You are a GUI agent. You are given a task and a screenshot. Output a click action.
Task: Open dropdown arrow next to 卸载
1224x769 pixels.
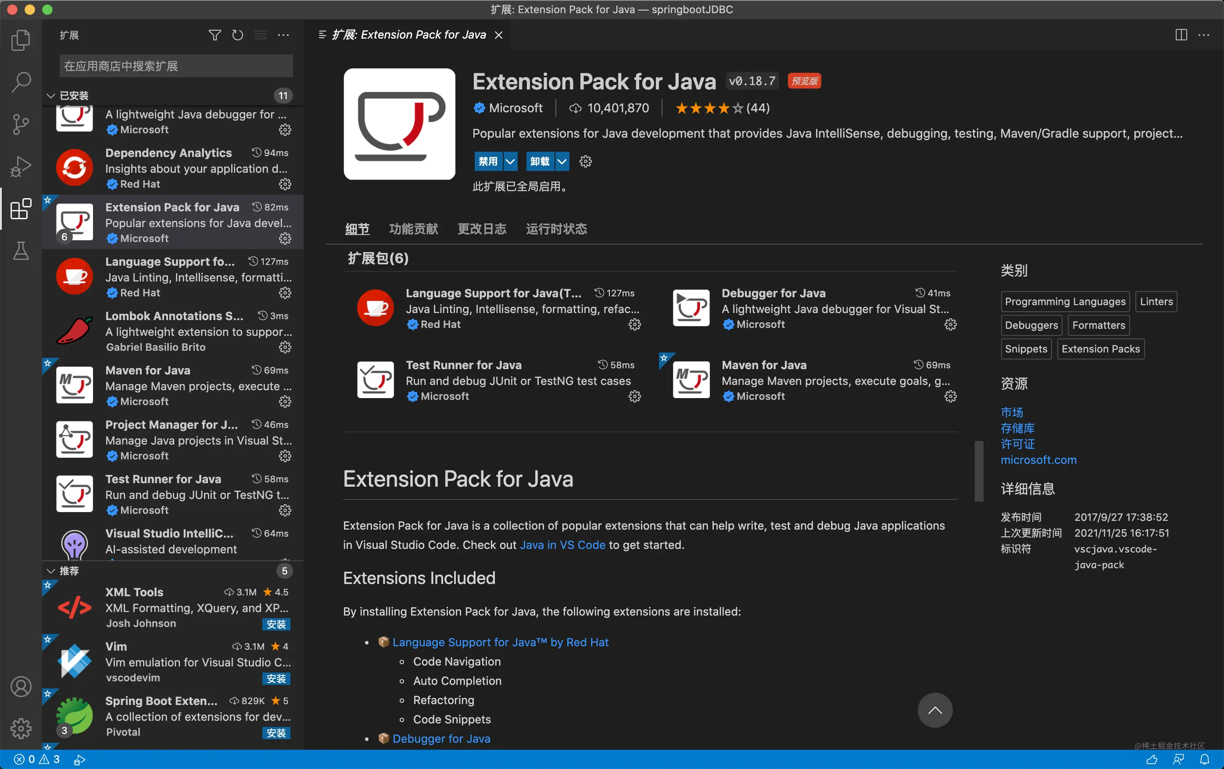(562, 161)
